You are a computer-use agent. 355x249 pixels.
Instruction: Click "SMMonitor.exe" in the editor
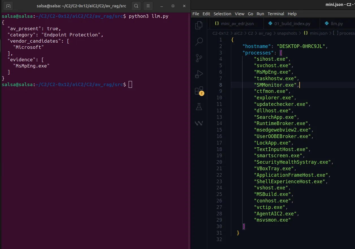275,85
